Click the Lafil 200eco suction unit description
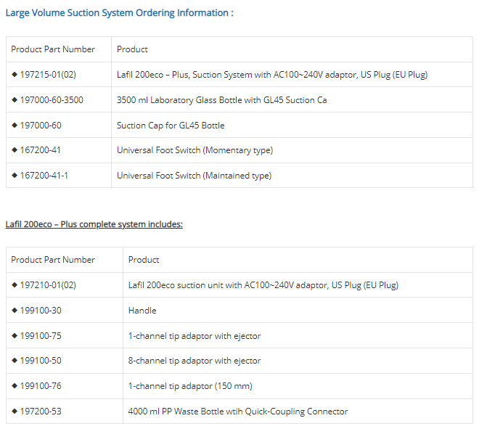This screenshot has width=487, height=434. point(263,285)
